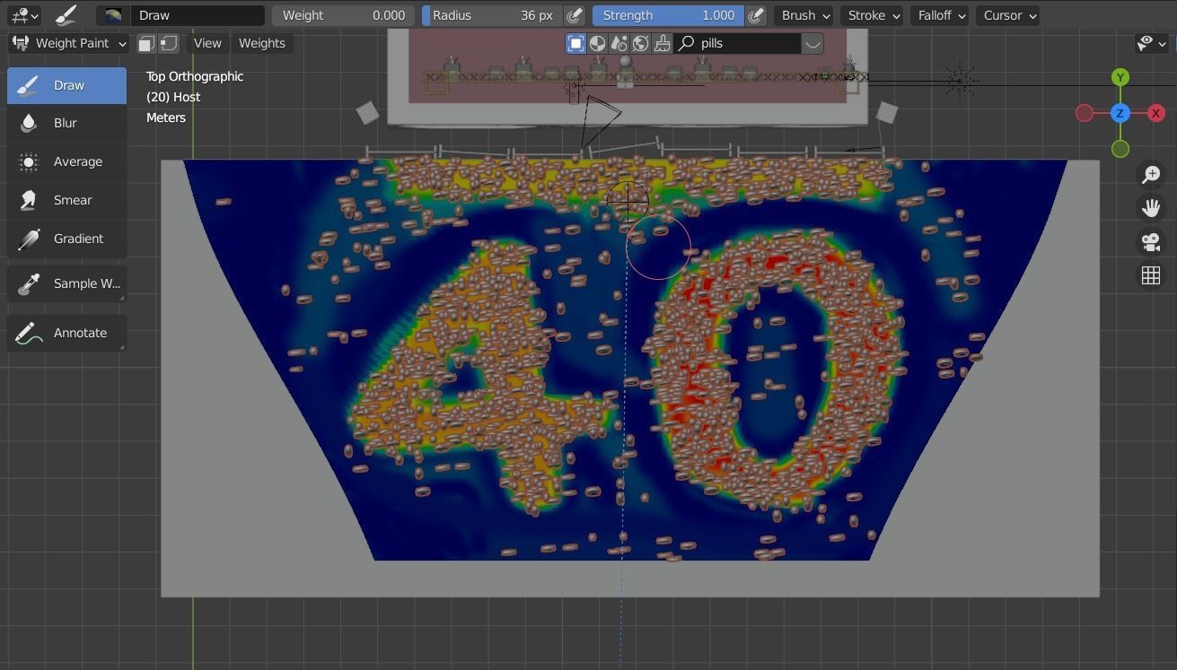The width and height of the screenshot is (1177, 670).
Task: Click the paintbrush tool settings icon
Action: click(x=65, y=15)
